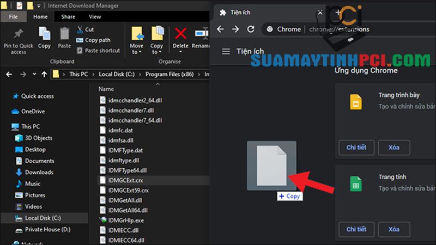Viewport: 436px width, 245px height.
Task: Click the red Delete icon
Action: tap(180, 36)
